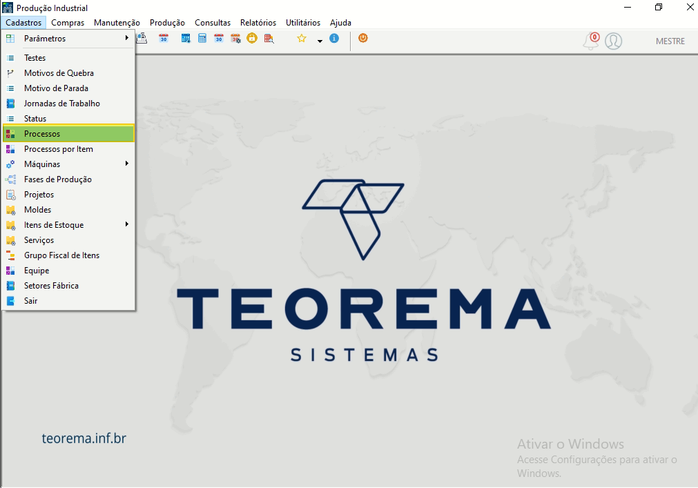698x488 pixels.
Task: Open Equipe menu entry
Action: (x=68, y=271)
